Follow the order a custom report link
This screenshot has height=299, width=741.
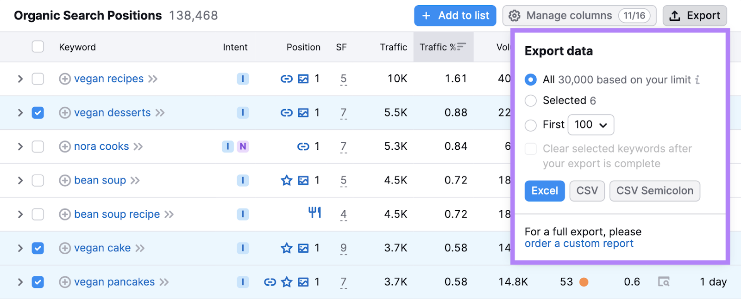tap(579, 244)
